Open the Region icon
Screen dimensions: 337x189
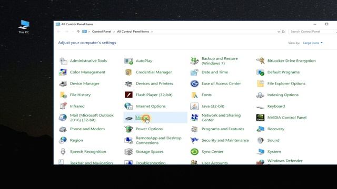tap(63, 140)
